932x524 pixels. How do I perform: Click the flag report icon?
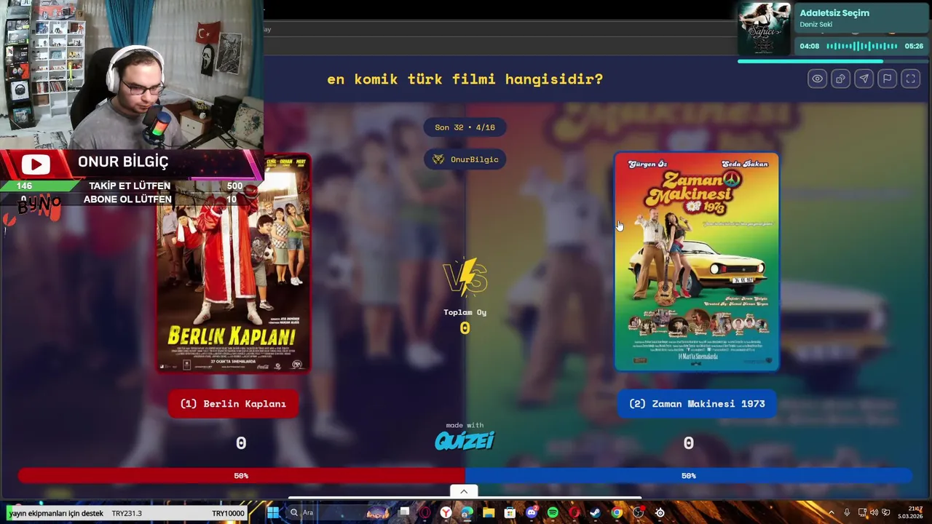(x=887, y=79)
